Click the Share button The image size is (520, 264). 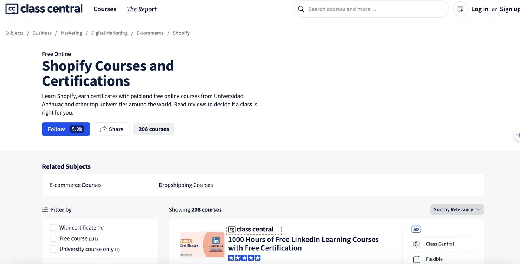point(111,129)
